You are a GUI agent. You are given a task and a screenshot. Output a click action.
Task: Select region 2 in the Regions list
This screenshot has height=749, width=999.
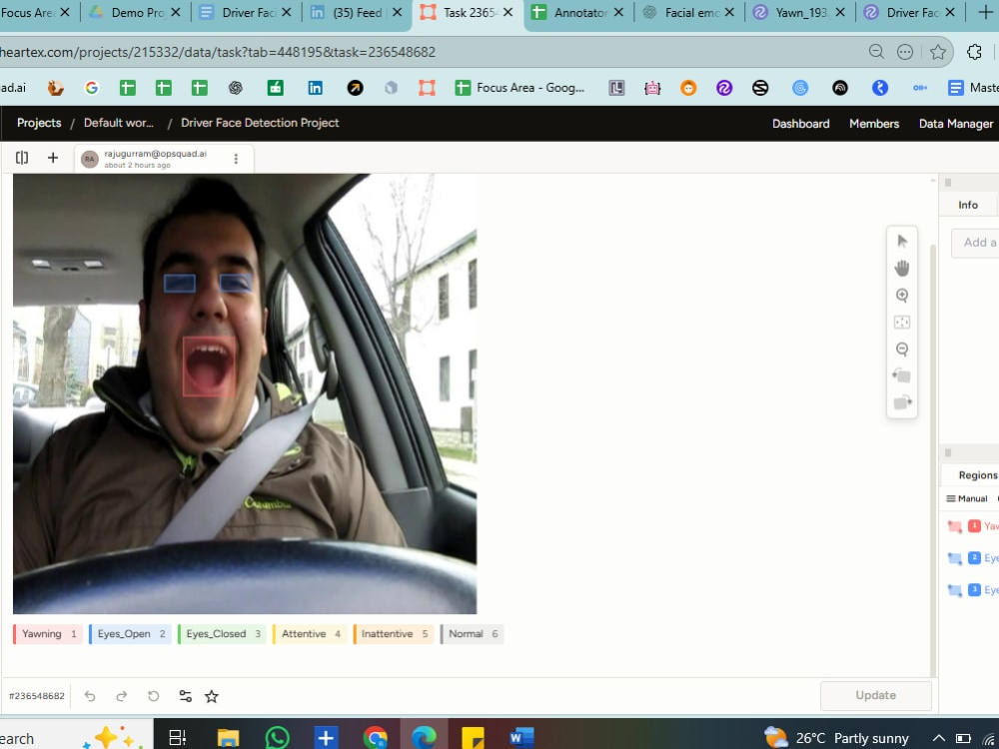(x=973, y=558)
